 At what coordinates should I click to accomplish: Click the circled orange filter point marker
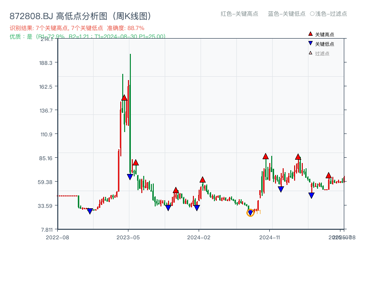coord(250,212)
